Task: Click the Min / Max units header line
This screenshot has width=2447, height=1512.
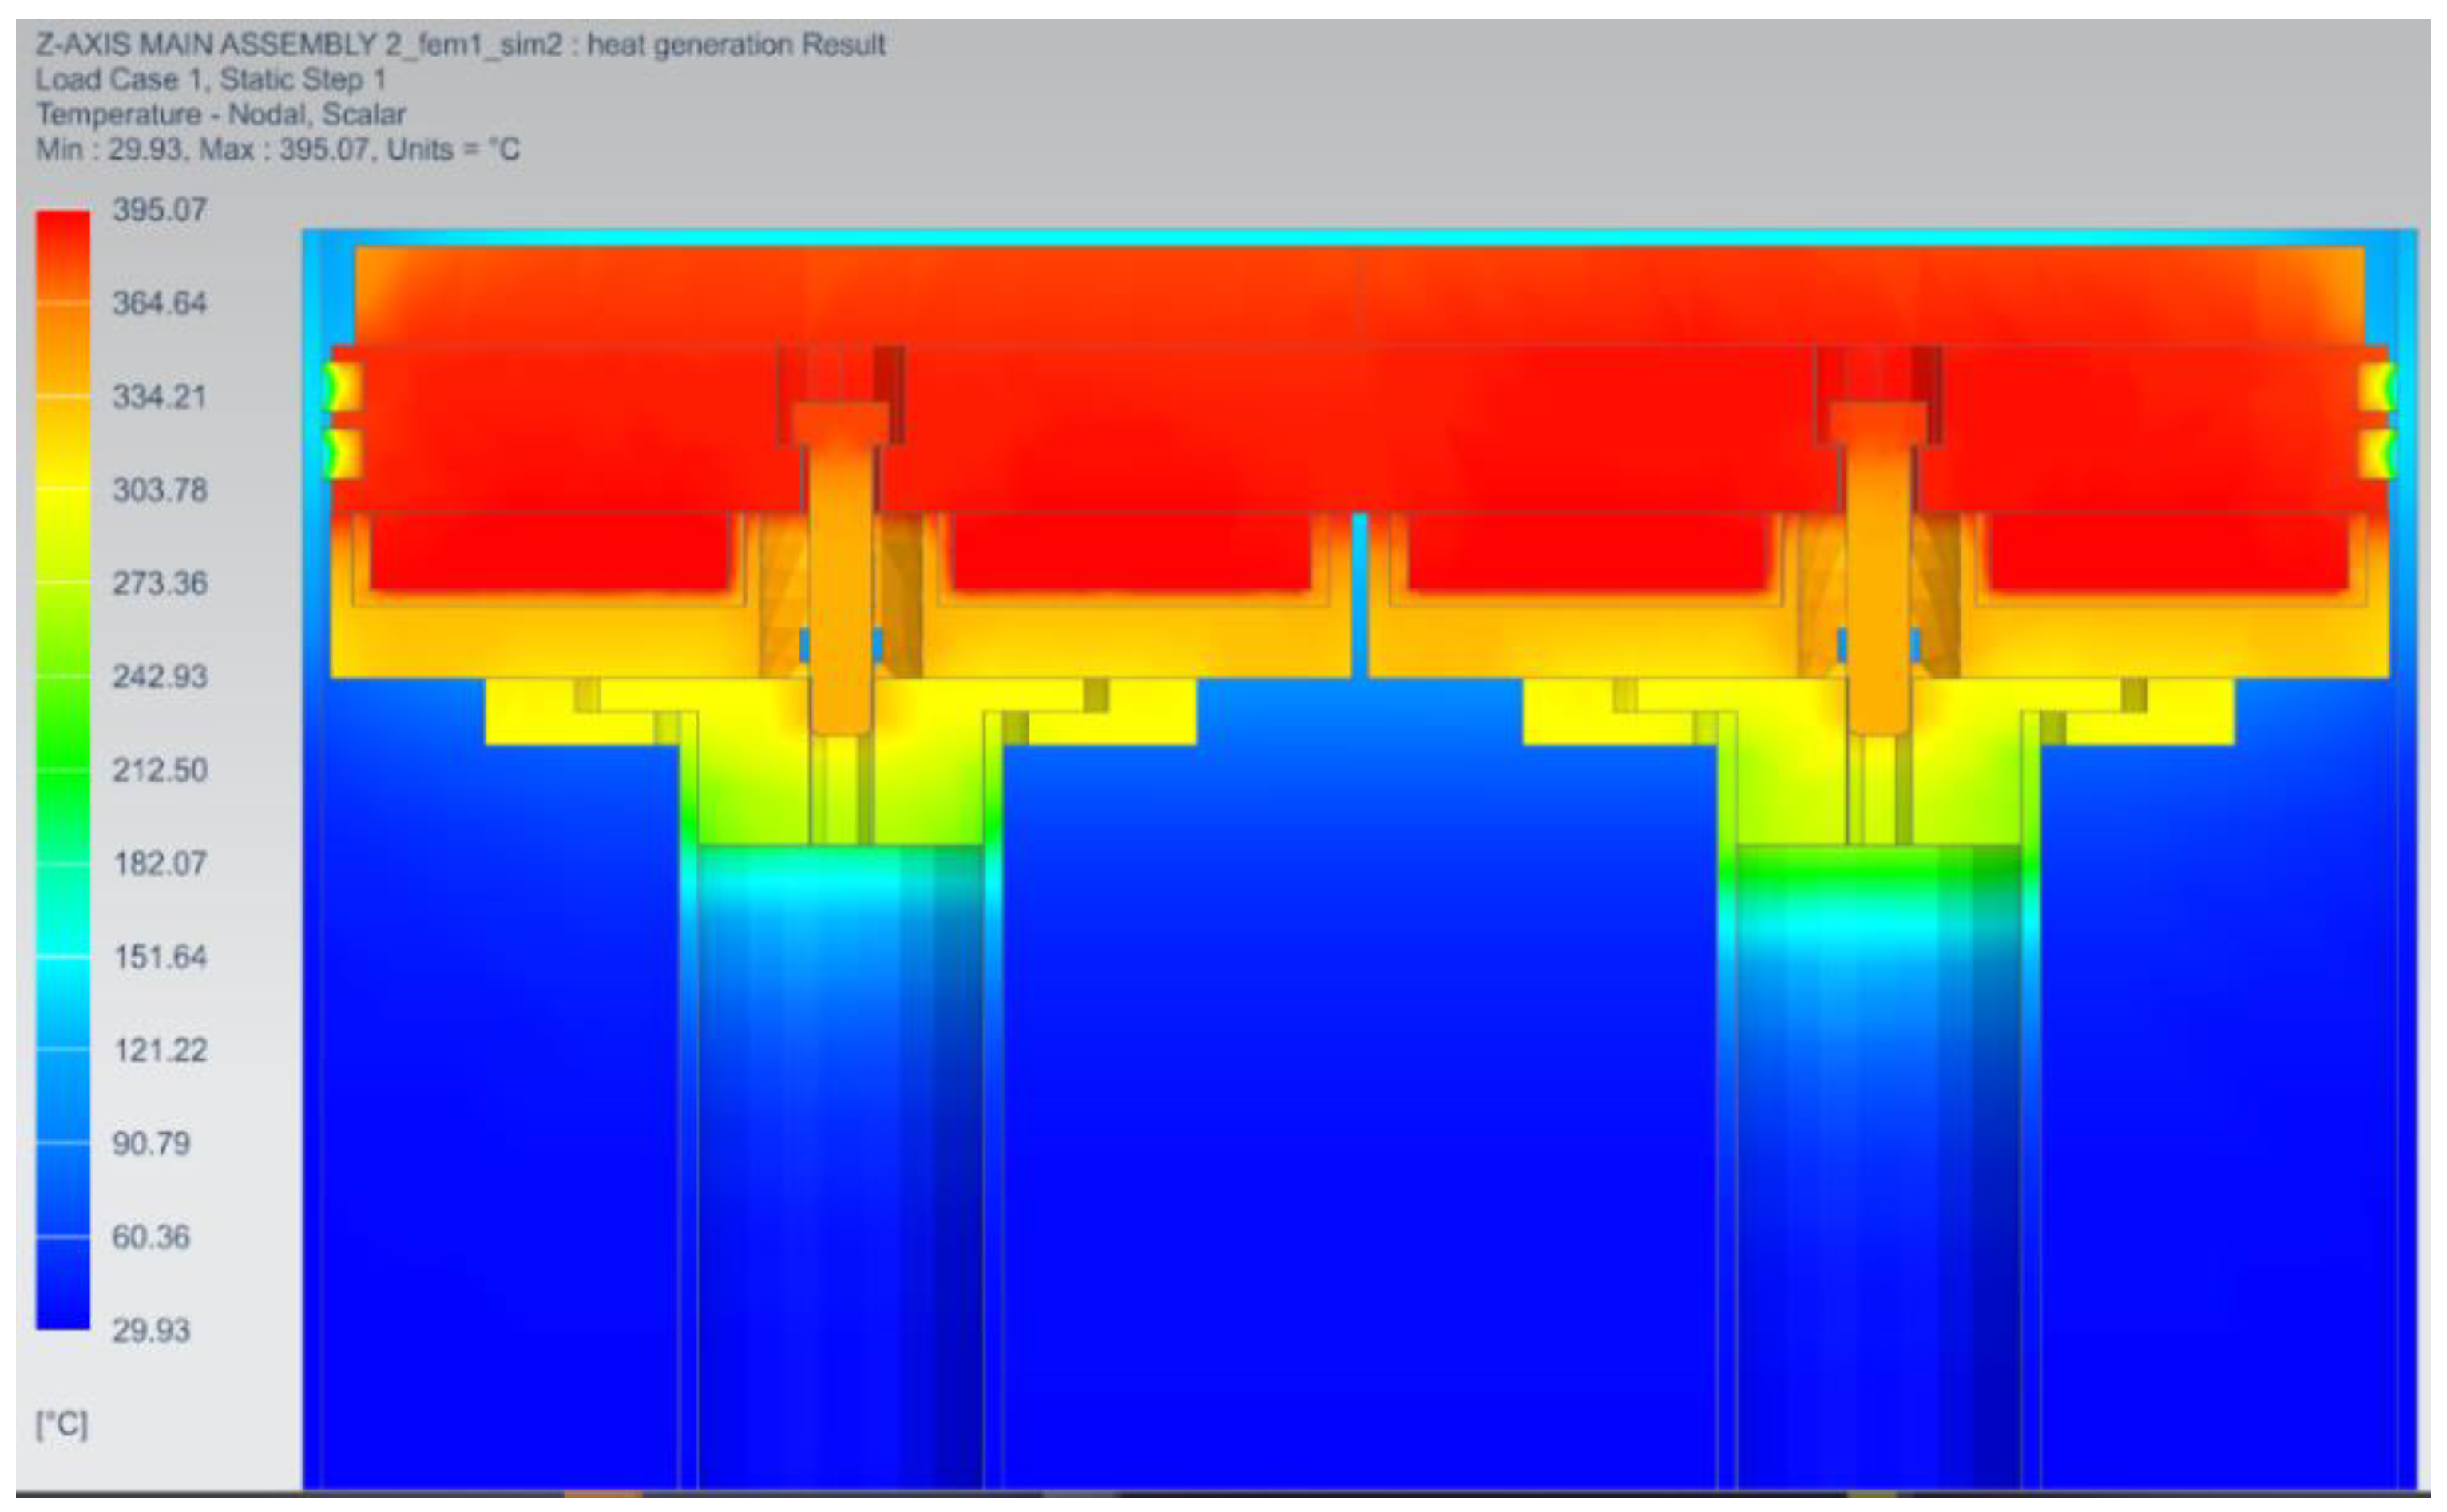Action: pyautogui.click(x=277, y=150)
